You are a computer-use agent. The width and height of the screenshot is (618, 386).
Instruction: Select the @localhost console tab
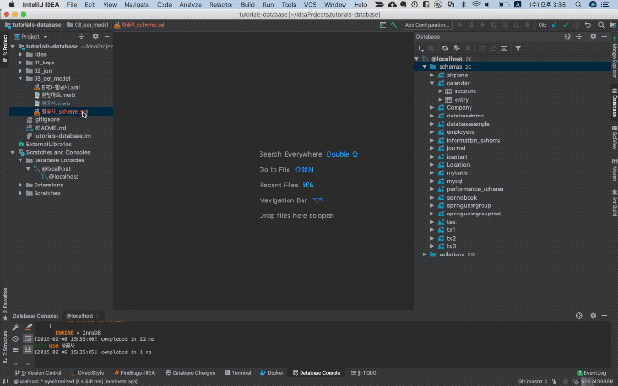pyautogui.click(x=80, y=316)
